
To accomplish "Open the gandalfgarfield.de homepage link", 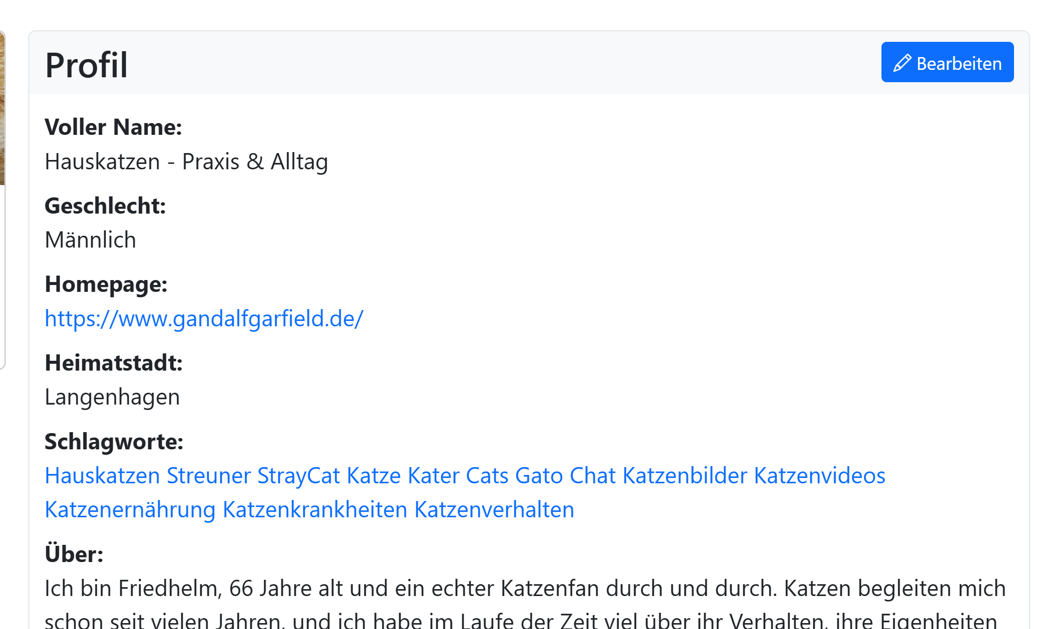I will (x=204, y=318).
